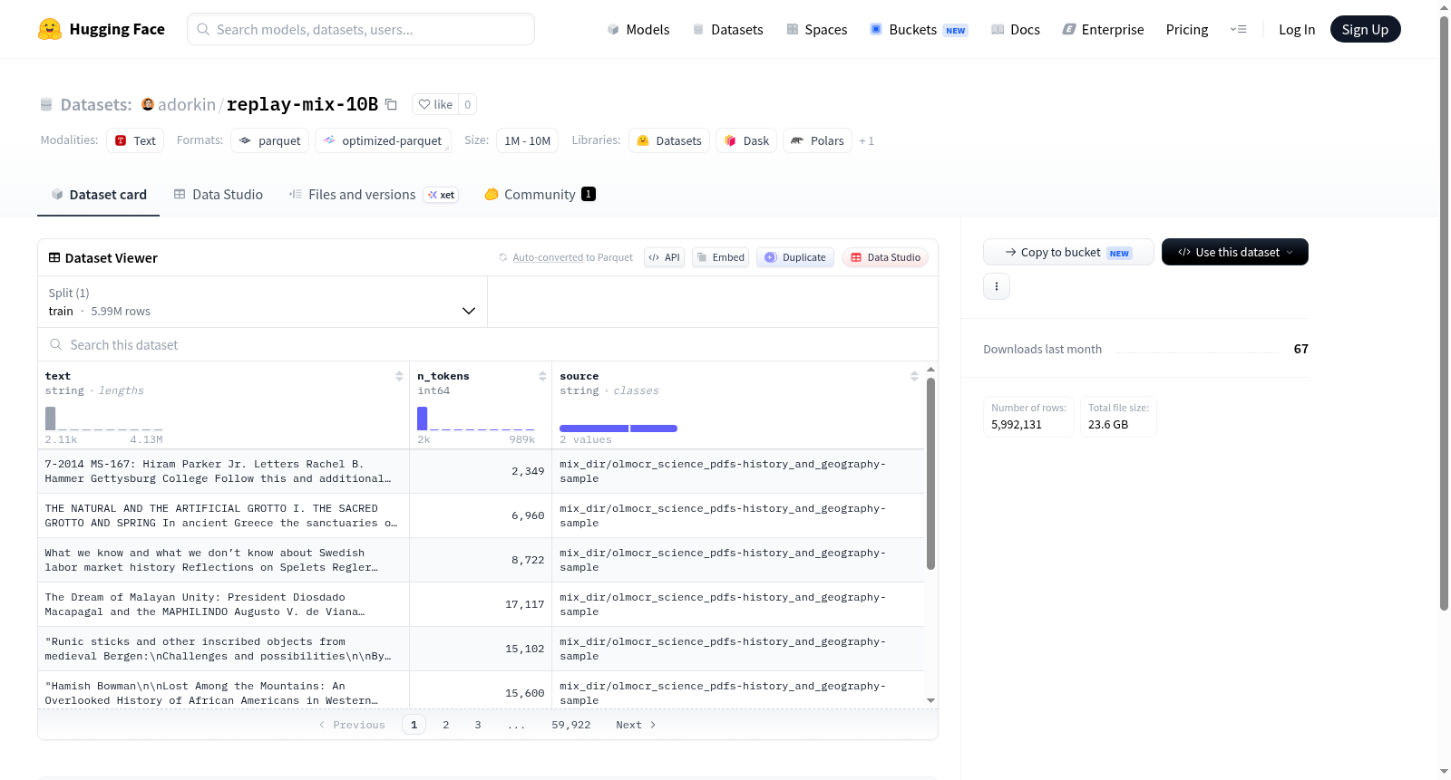1451x780 pixels.
Task: Click the Auto-converted to Parquet link
Action: tap(572, 257)
